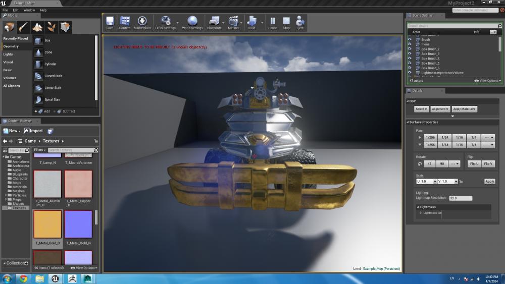Open the Apply Material dropdown
This screenshot has height=284, width=505.
(x=464, y=109)
